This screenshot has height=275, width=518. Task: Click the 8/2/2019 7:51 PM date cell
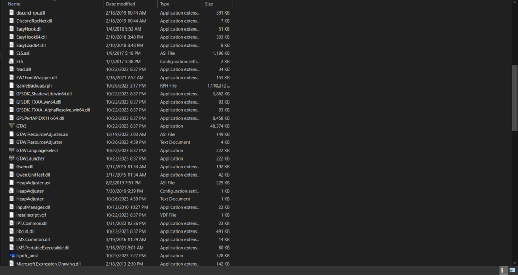point(123,183)
